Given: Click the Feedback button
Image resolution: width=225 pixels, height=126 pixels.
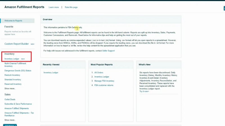Looking at the screenshot, I should pyautogui.click(x=10, y=125).
